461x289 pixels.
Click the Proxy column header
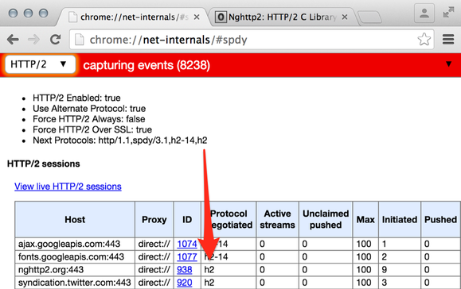pos(154,220)
